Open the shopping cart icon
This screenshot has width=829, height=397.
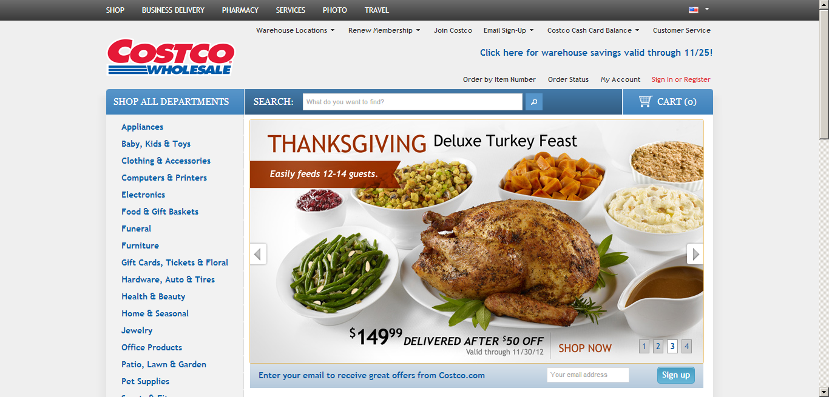[x=645, y=101]
